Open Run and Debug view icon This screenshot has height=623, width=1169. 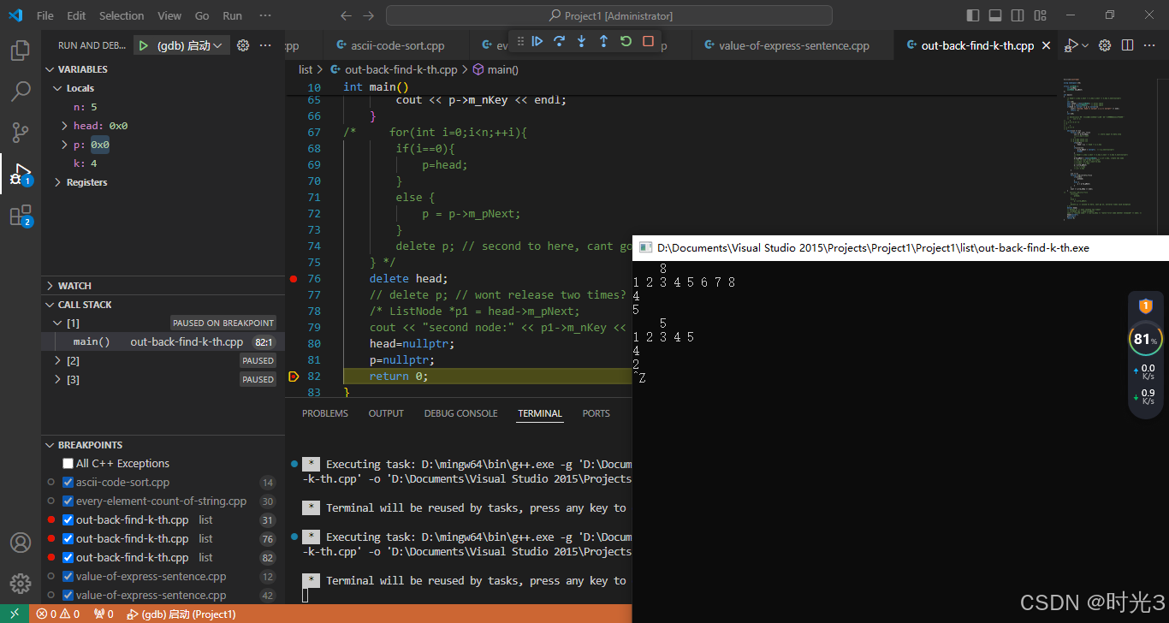[21, 174]
